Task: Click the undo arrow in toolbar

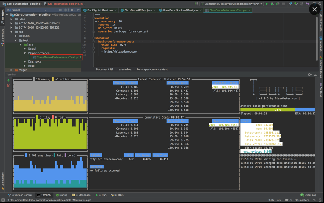Action: [x=307, y=4]
